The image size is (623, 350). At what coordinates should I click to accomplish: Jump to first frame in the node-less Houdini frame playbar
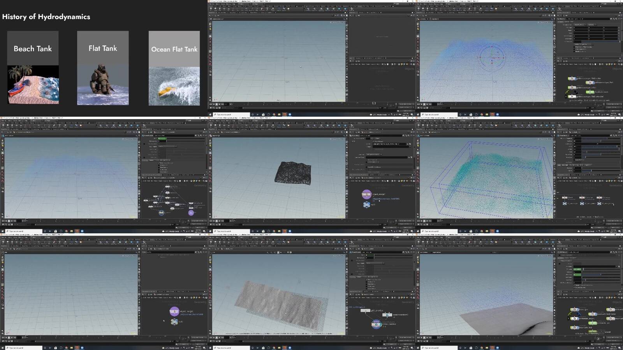[211, 104]
